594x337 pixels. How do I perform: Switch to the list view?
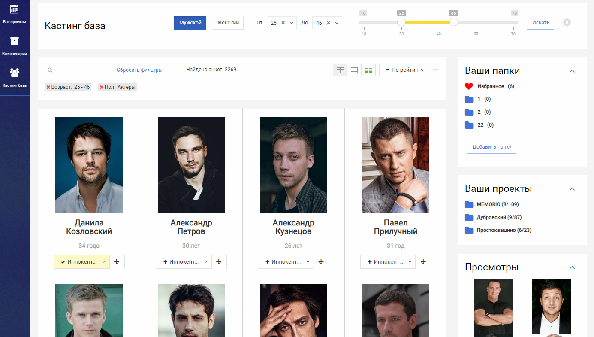coord(354,70)
